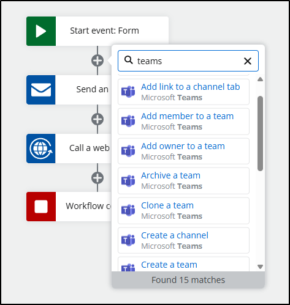Image resolution: width=290 pixels, height=305 pixels.
Task: Click into the teams search field
Action: (x=188, y=61)
